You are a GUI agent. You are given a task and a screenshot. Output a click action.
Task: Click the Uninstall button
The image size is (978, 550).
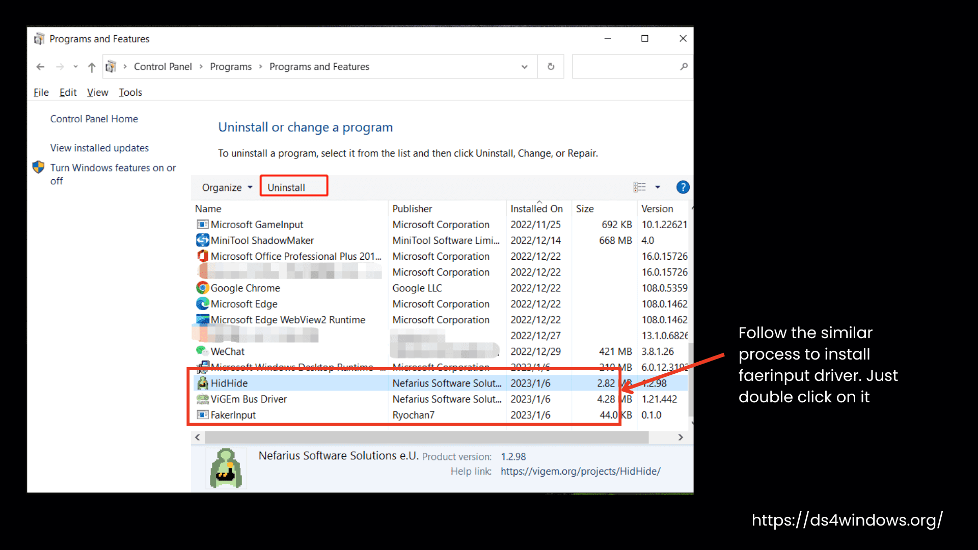click(293, 186)
